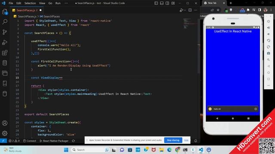Viewport: 275px width, 154px height.
Task: Click the Windows Start button
Action: point(66,150)
